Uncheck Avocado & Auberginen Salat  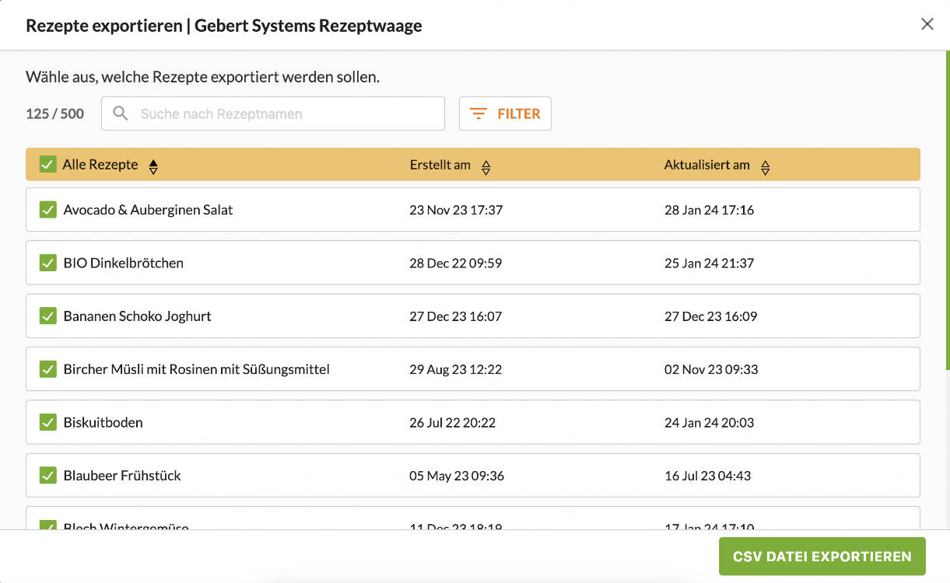pos(48,210)
